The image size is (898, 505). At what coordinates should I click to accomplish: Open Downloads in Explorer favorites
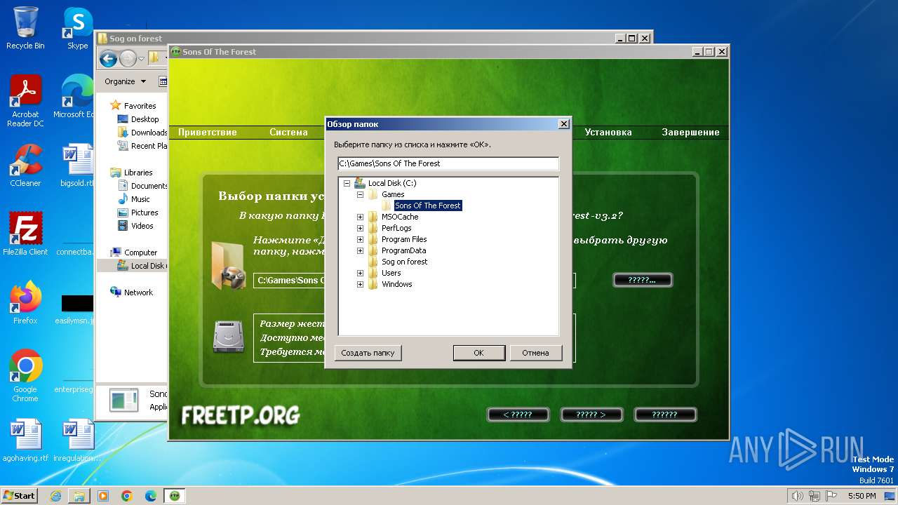[142, 133]
